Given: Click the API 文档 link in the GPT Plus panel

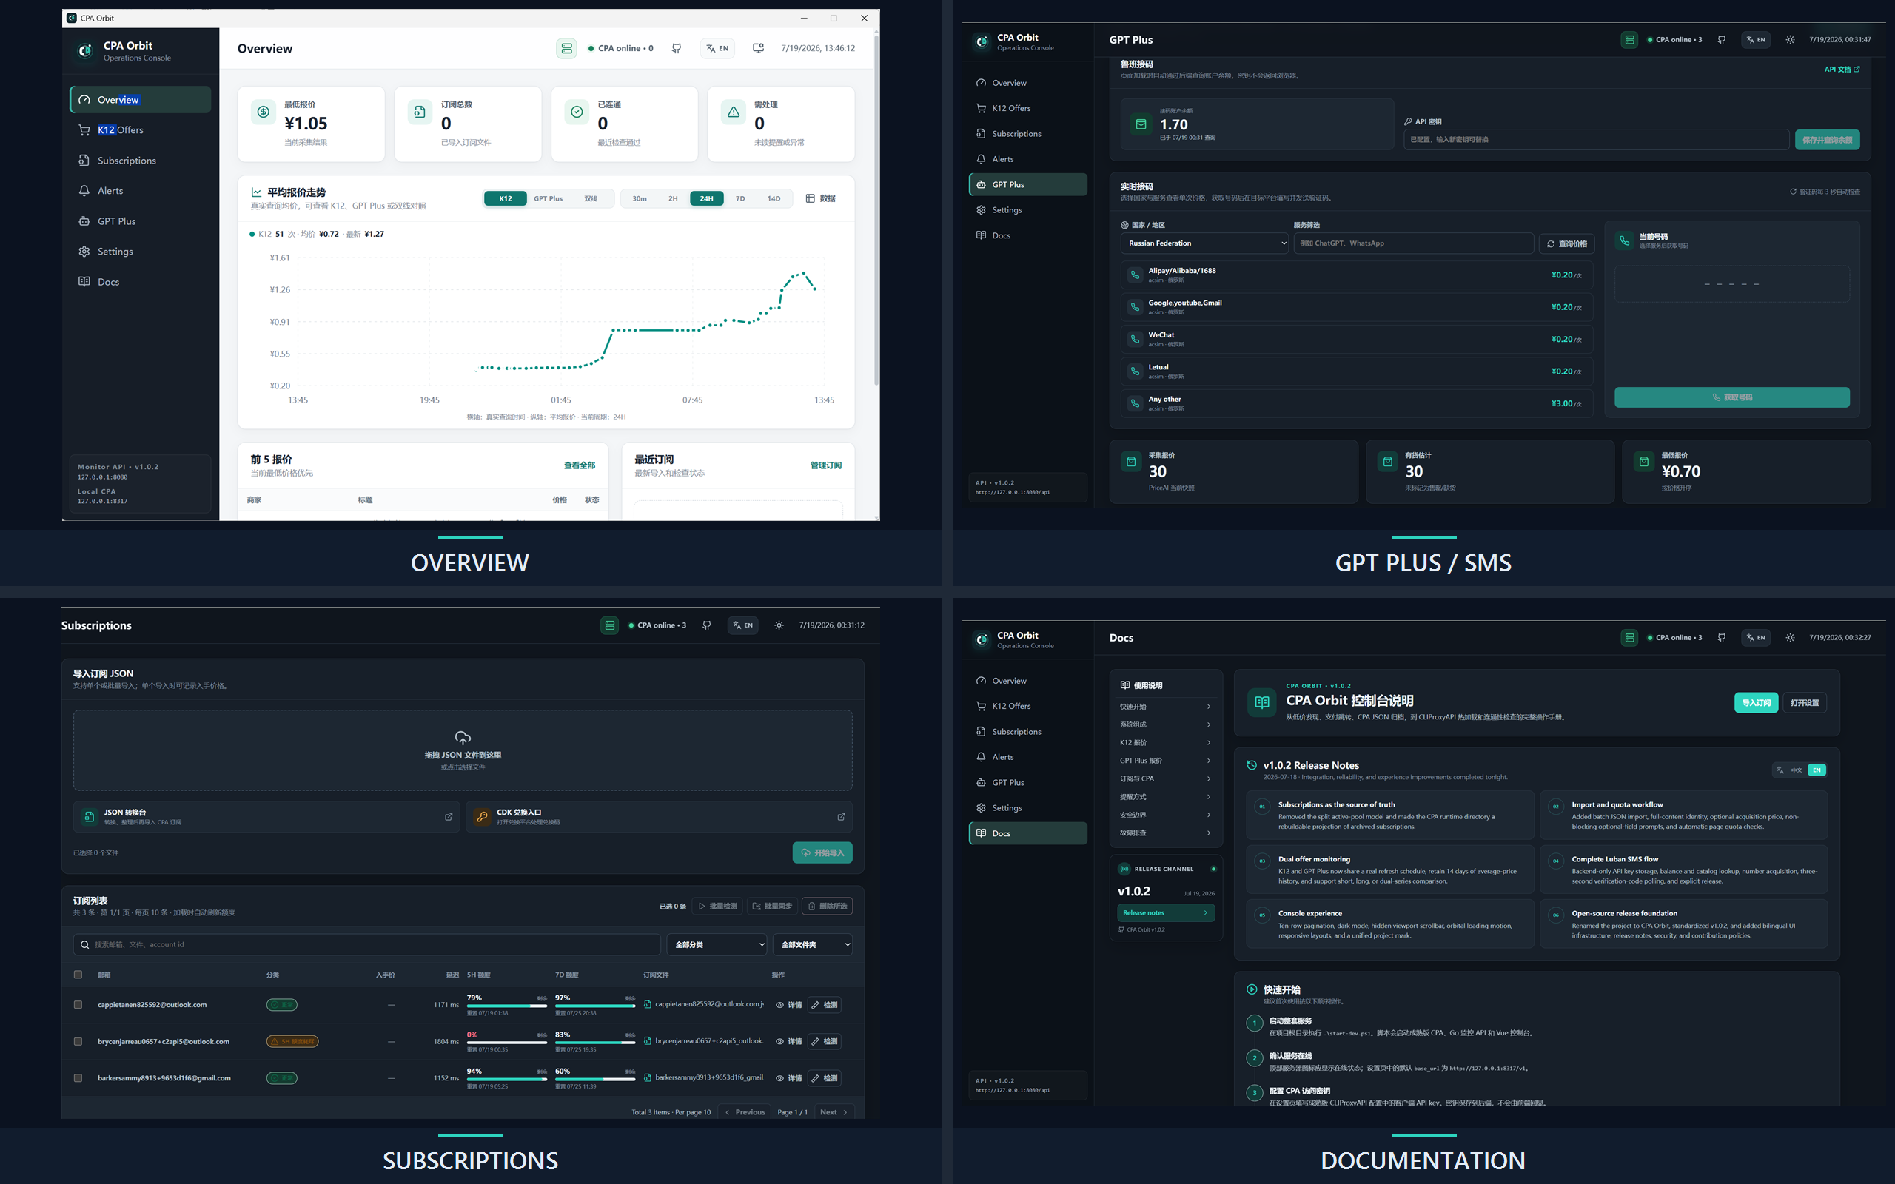Looking at the screenshot, I should tap(1842, 70).
